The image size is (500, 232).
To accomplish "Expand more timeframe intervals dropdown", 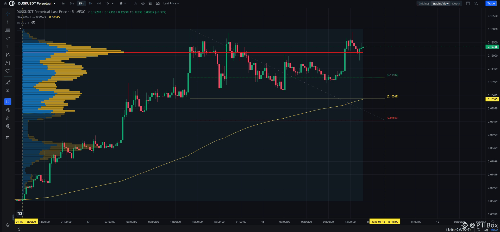I will [113, 3].
